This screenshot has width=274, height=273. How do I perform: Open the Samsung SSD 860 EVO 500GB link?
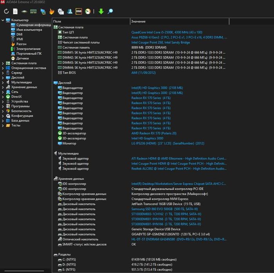[164, 209]
